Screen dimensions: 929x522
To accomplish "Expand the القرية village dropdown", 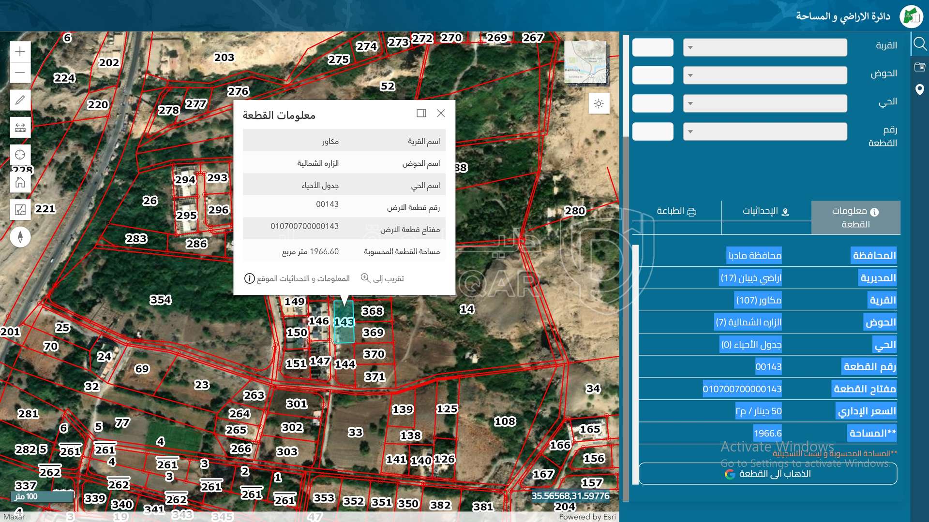I will coord(764,47).
